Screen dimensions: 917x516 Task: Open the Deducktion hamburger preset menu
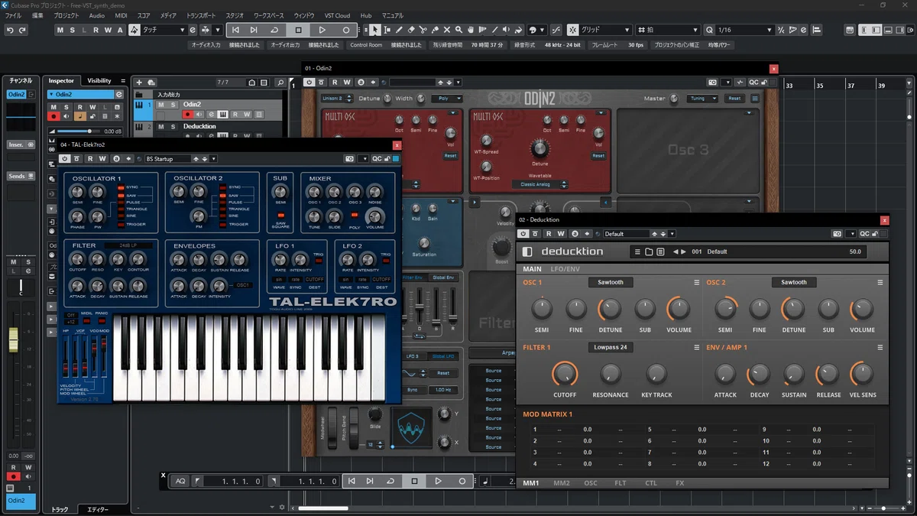pyautogui.click(x=637, y=252)
